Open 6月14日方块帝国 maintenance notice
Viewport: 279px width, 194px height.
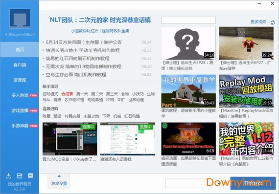84,43
